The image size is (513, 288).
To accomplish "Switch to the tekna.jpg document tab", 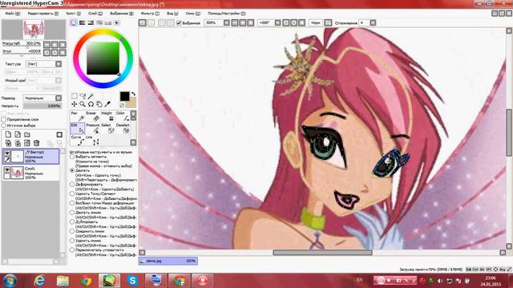I will point(168,261).
